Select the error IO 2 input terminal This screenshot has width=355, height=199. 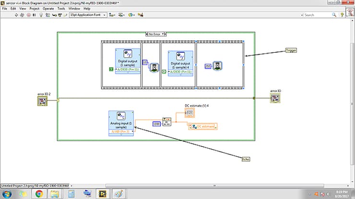coord(42,101)
